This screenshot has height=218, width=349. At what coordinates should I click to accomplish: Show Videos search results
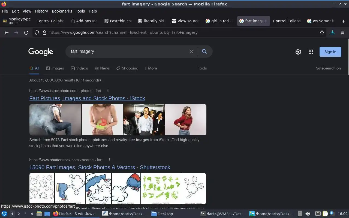point(79,68)
